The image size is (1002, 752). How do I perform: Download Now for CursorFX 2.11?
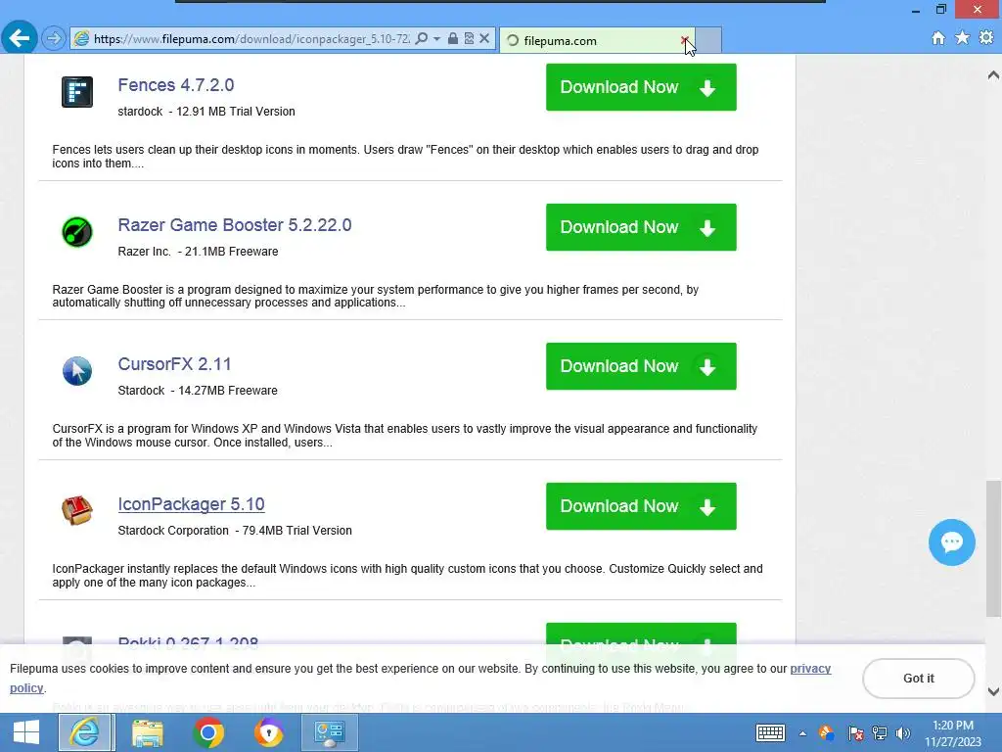641,366
